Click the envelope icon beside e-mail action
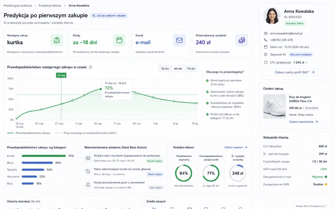The height and width of the screenshot is (209, 335). pyautogui.click(x=88, y=158)
